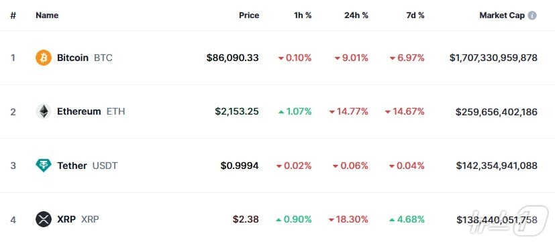Click Bitcoin's 24h down arrow indicator
The width and height of the screenshot is (555, 244).
(x=338, y=58)
